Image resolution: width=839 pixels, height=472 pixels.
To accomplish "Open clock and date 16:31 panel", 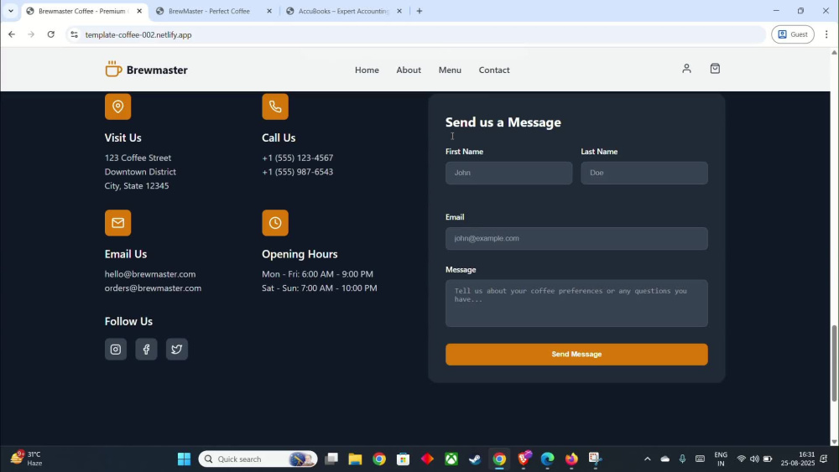I will [797, 459].
